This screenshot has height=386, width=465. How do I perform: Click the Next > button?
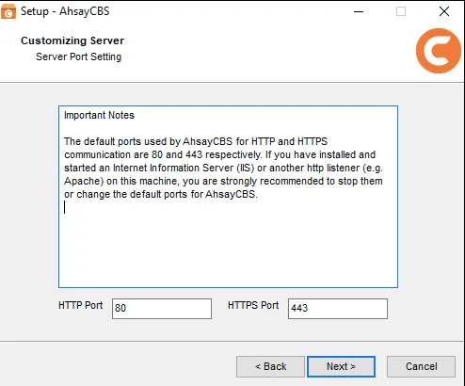tap(341, 366)
